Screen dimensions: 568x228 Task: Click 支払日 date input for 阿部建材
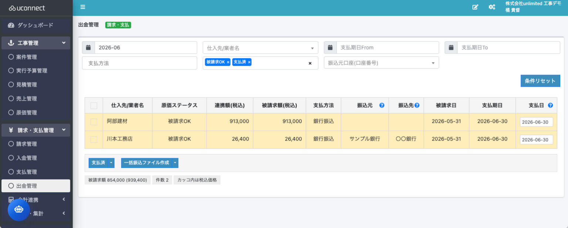536,122
